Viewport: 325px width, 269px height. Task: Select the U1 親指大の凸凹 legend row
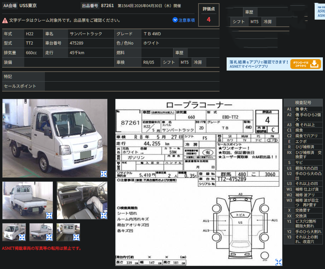click(x=303, y=168)
